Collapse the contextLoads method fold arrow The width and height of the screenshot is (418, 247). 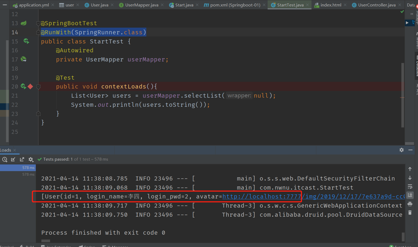pos(38,86)
